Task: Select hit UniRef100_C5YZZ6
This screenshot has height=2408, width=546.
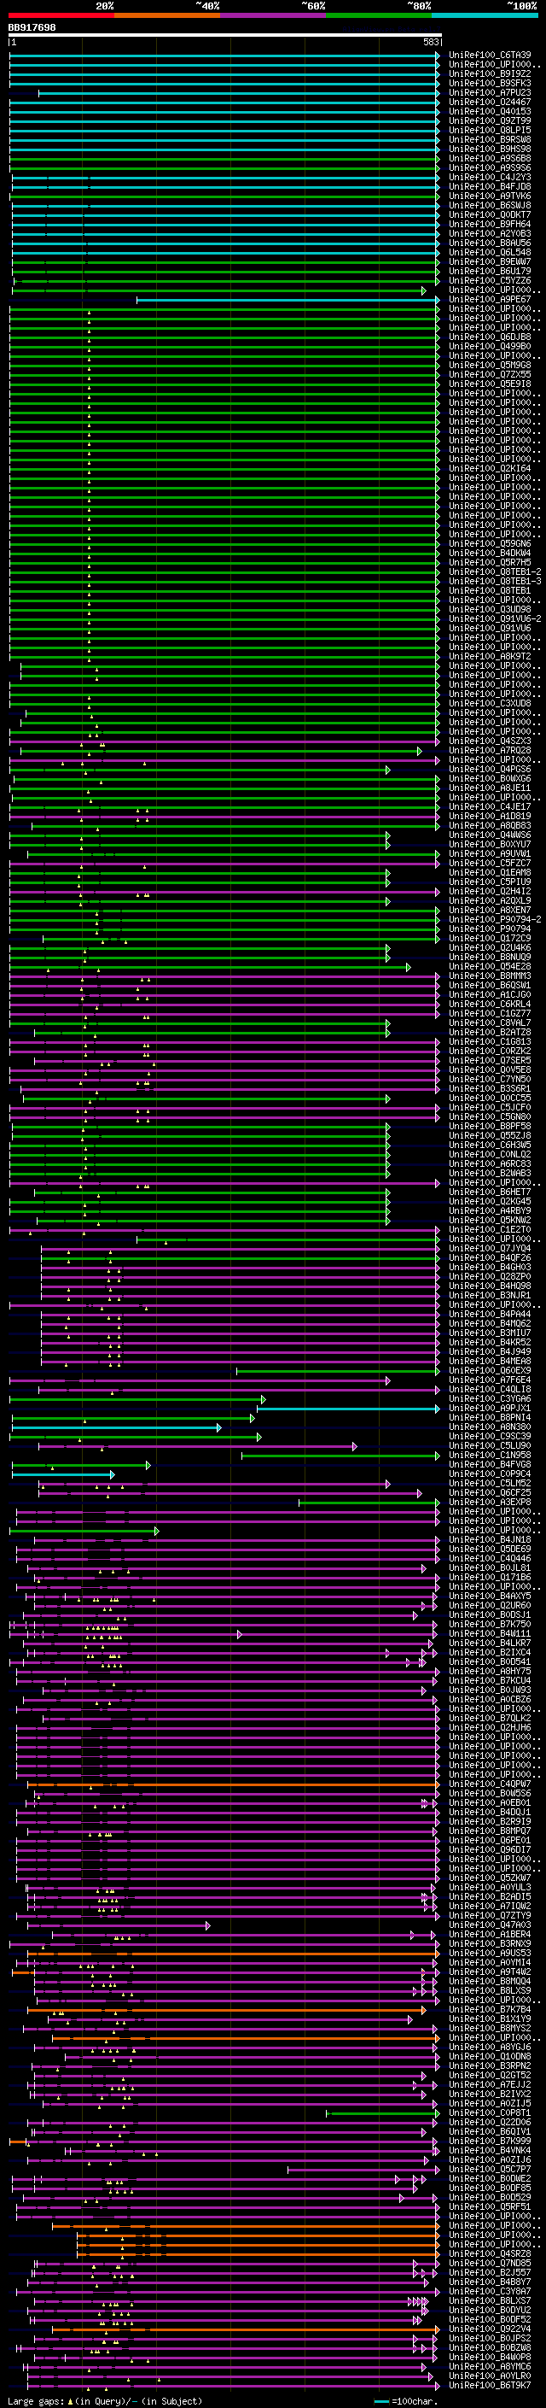Action: pyautogui.click(x=490, y=280)
